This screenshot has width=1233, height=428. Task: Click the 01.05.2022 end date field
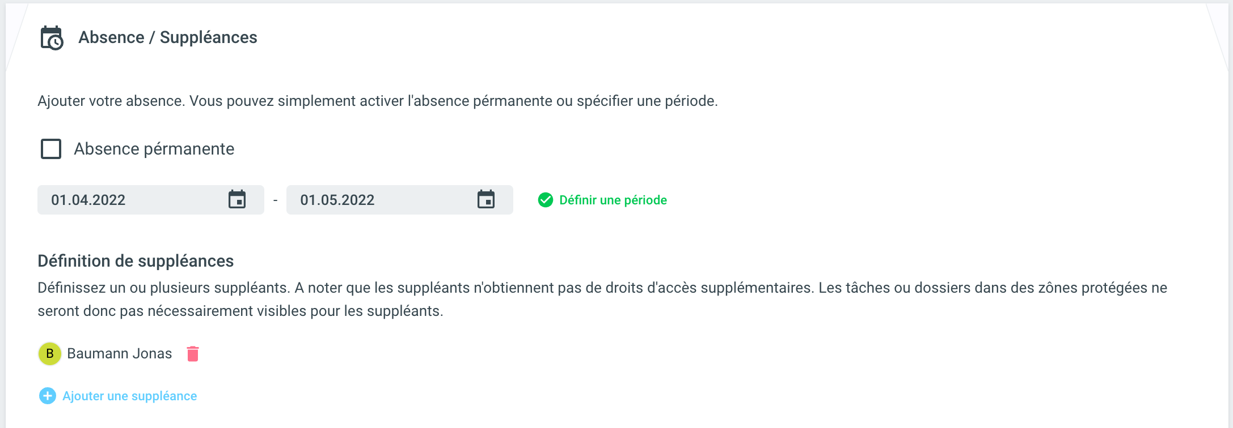(x=374, y=200)
